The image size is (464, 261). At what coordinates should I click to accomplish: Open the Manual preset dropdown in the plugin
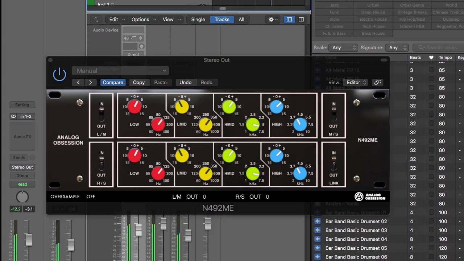pyautogui.click(x=120, y=71)
